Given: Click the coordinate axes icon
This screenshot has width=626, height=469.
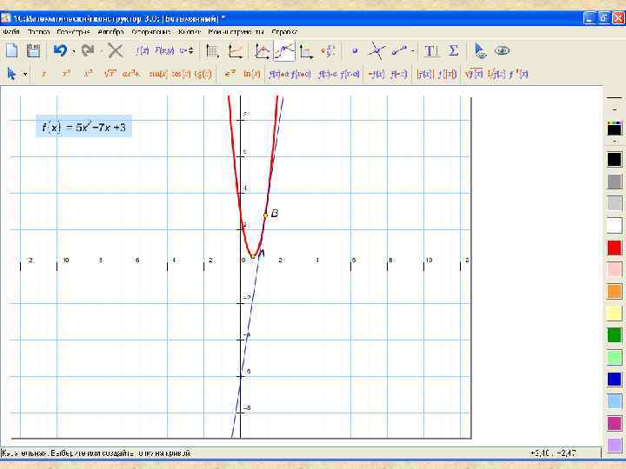Looking at the screenshot, I should tap(235, 51).
